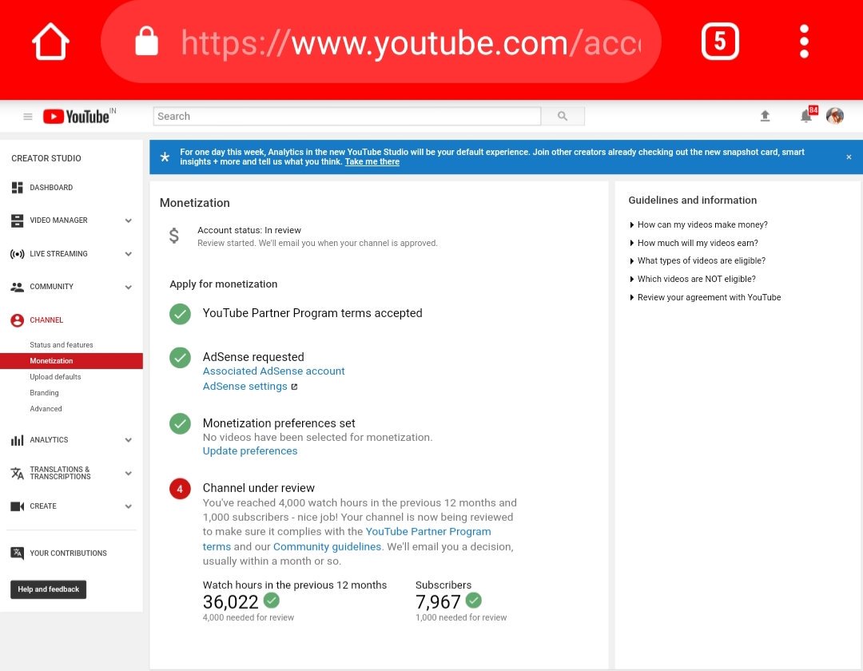This screenshot has width=863, height=671.
Task: Click the Translations & Transcriptions icon
Action: click(x=17, y=473)
